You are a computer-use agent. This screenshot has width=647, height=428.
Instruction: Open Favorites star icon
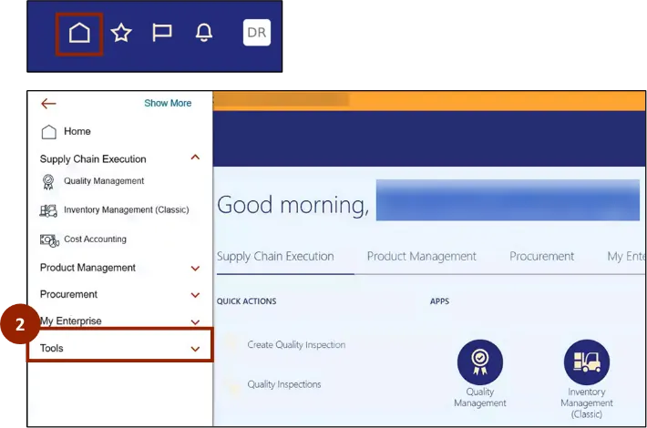[x=121, y=33]
